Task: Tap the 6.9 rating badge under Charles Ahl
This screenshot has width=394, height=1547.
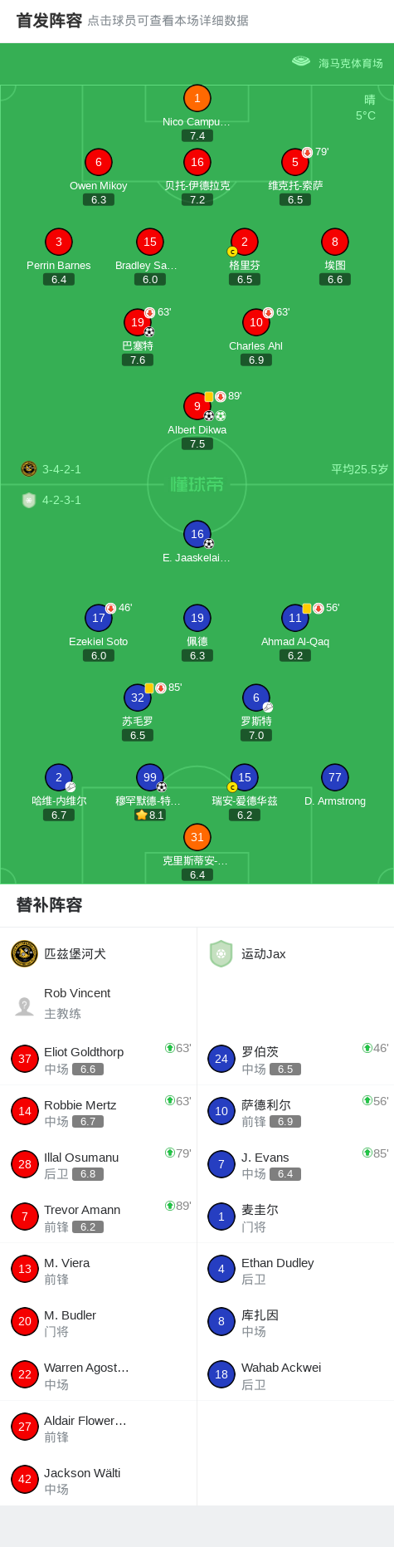Action: 256,360
